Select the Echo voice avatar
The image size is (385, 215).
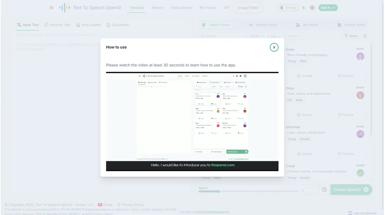(x=360, y=56)
